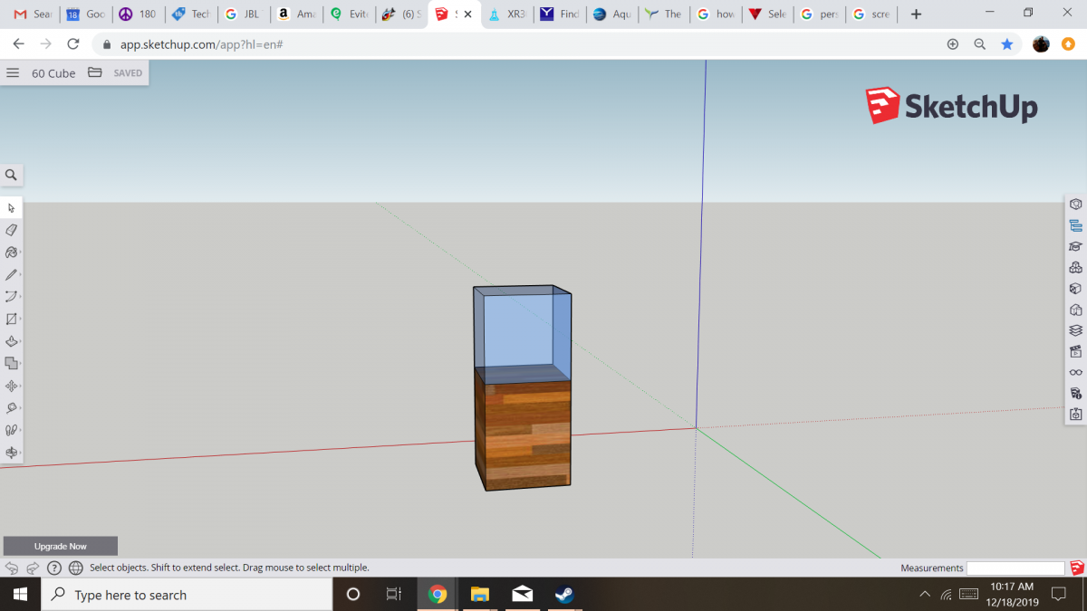The image size is (1087, 611).
Task: Activate the Move tool
Action: 12,386
